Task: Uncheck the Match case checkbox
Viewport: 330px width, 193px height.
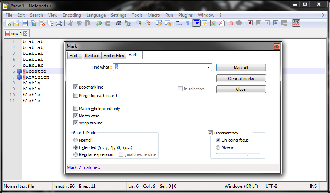Action: [76, 116]
